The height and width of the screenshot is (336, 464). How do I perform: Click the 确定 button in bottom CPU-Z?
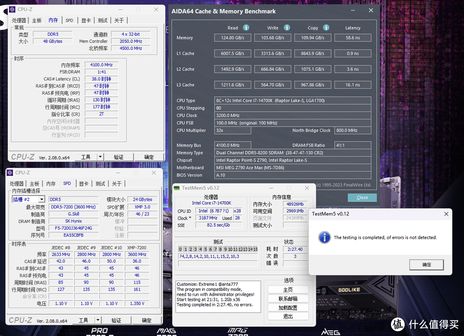(147, 320)
